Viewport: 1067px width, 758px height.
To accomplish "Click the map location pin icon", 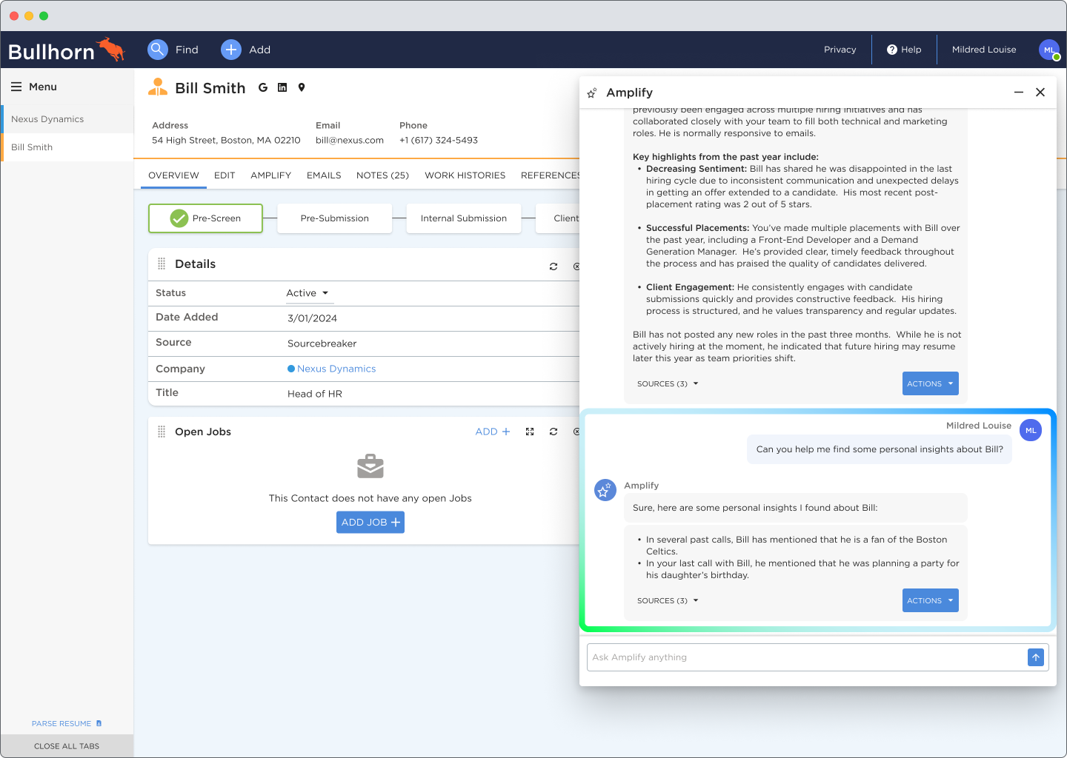I will [x=302, y=87].
